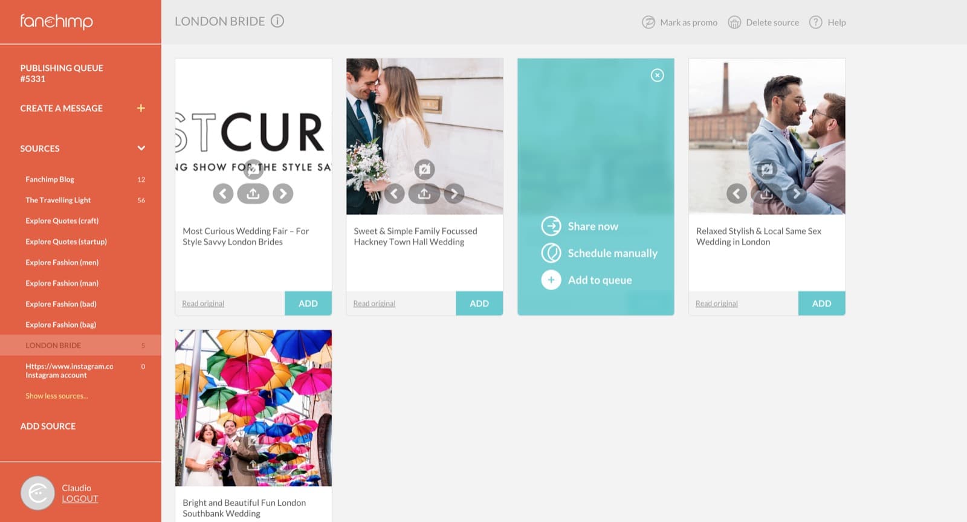Open Help via question mark icon

[816, 22]
